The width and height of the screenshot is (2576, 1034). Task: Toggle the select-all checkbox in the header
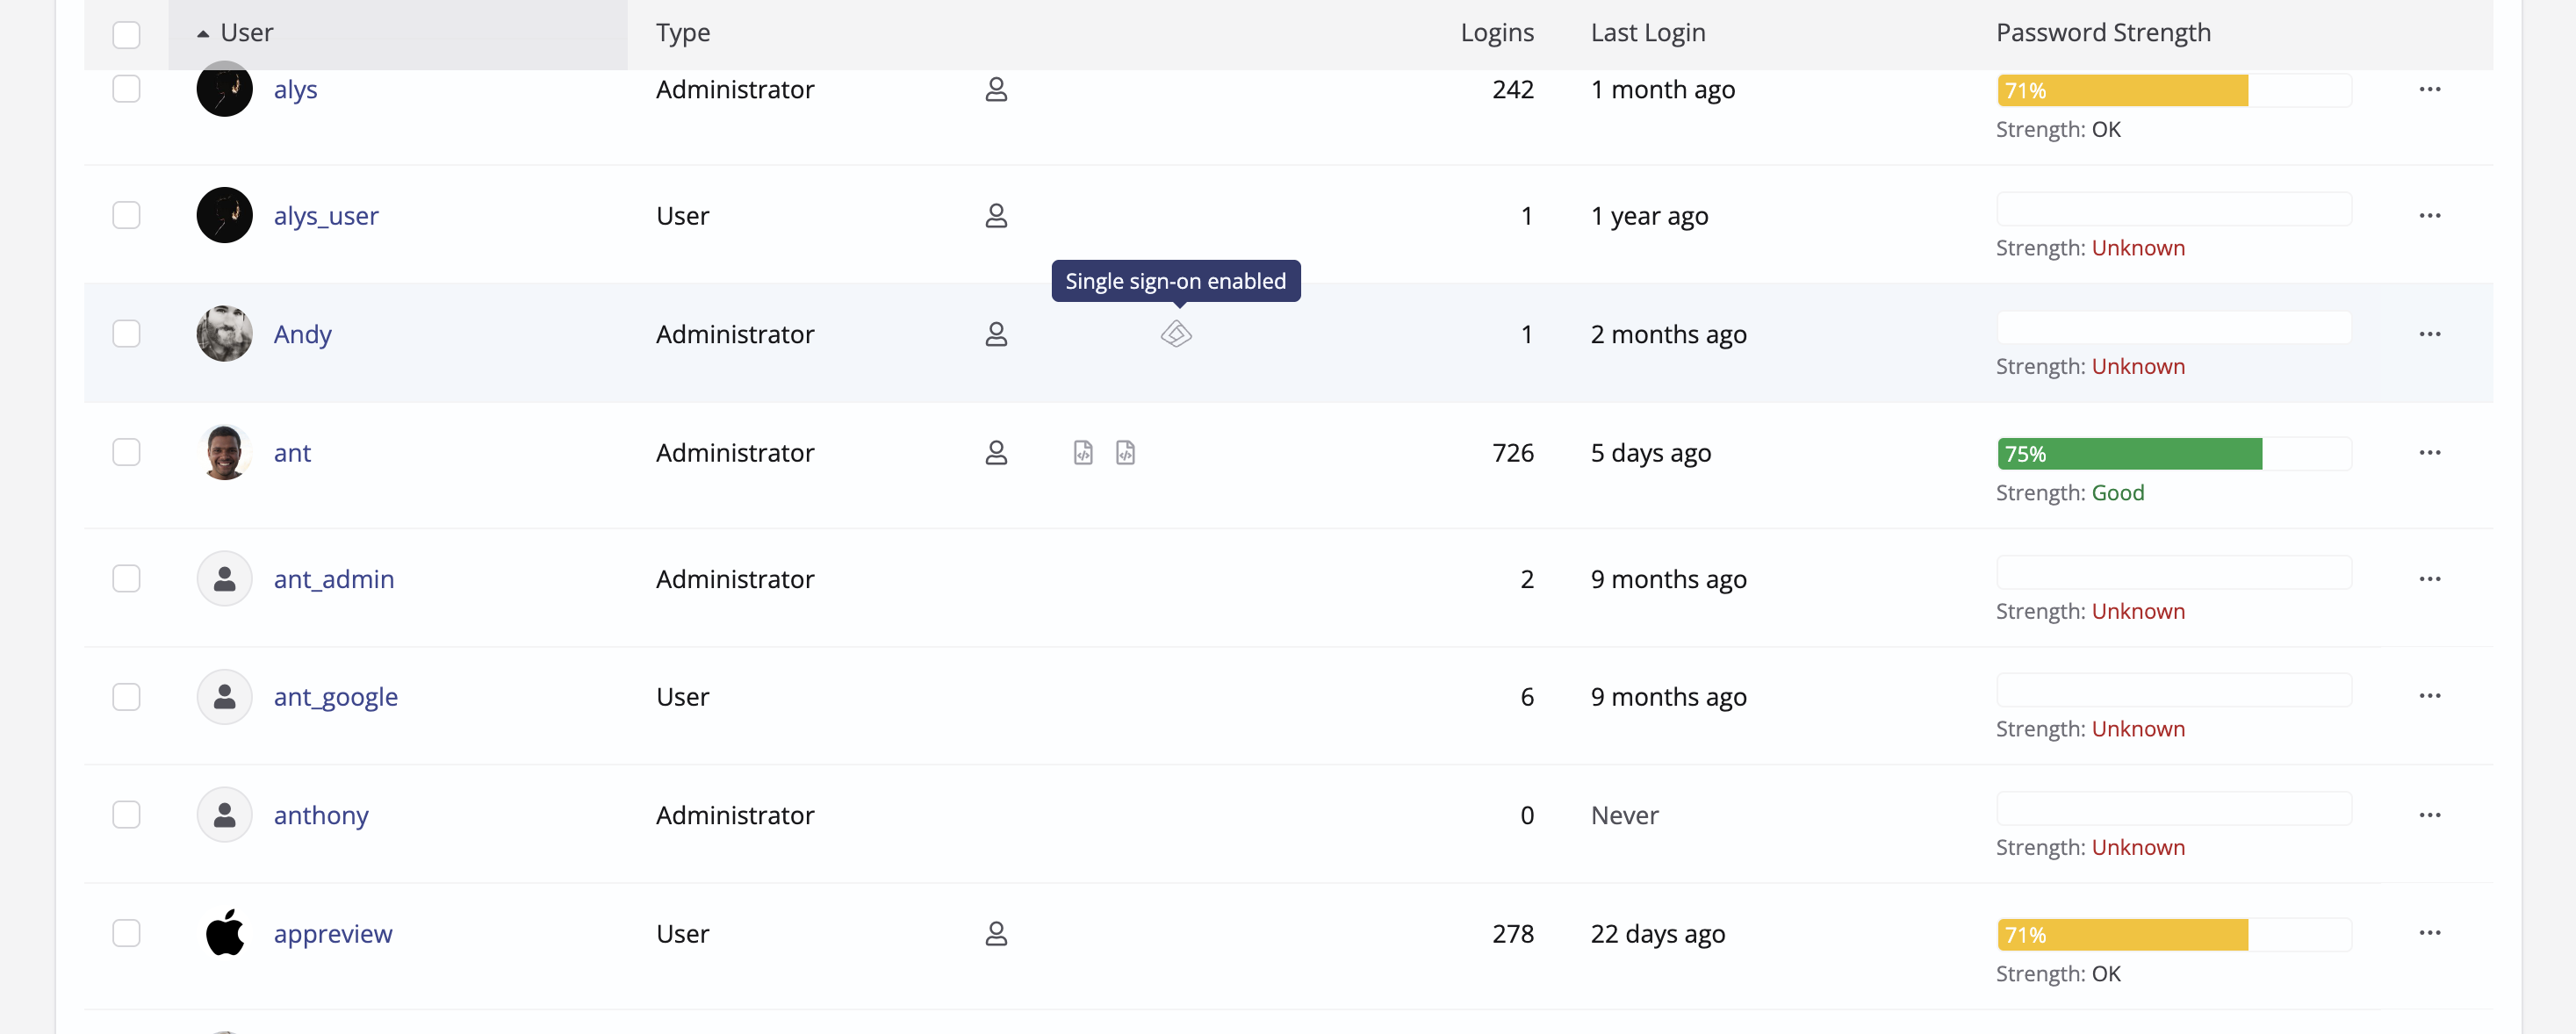pyautogui.click(x=126, y=34)
